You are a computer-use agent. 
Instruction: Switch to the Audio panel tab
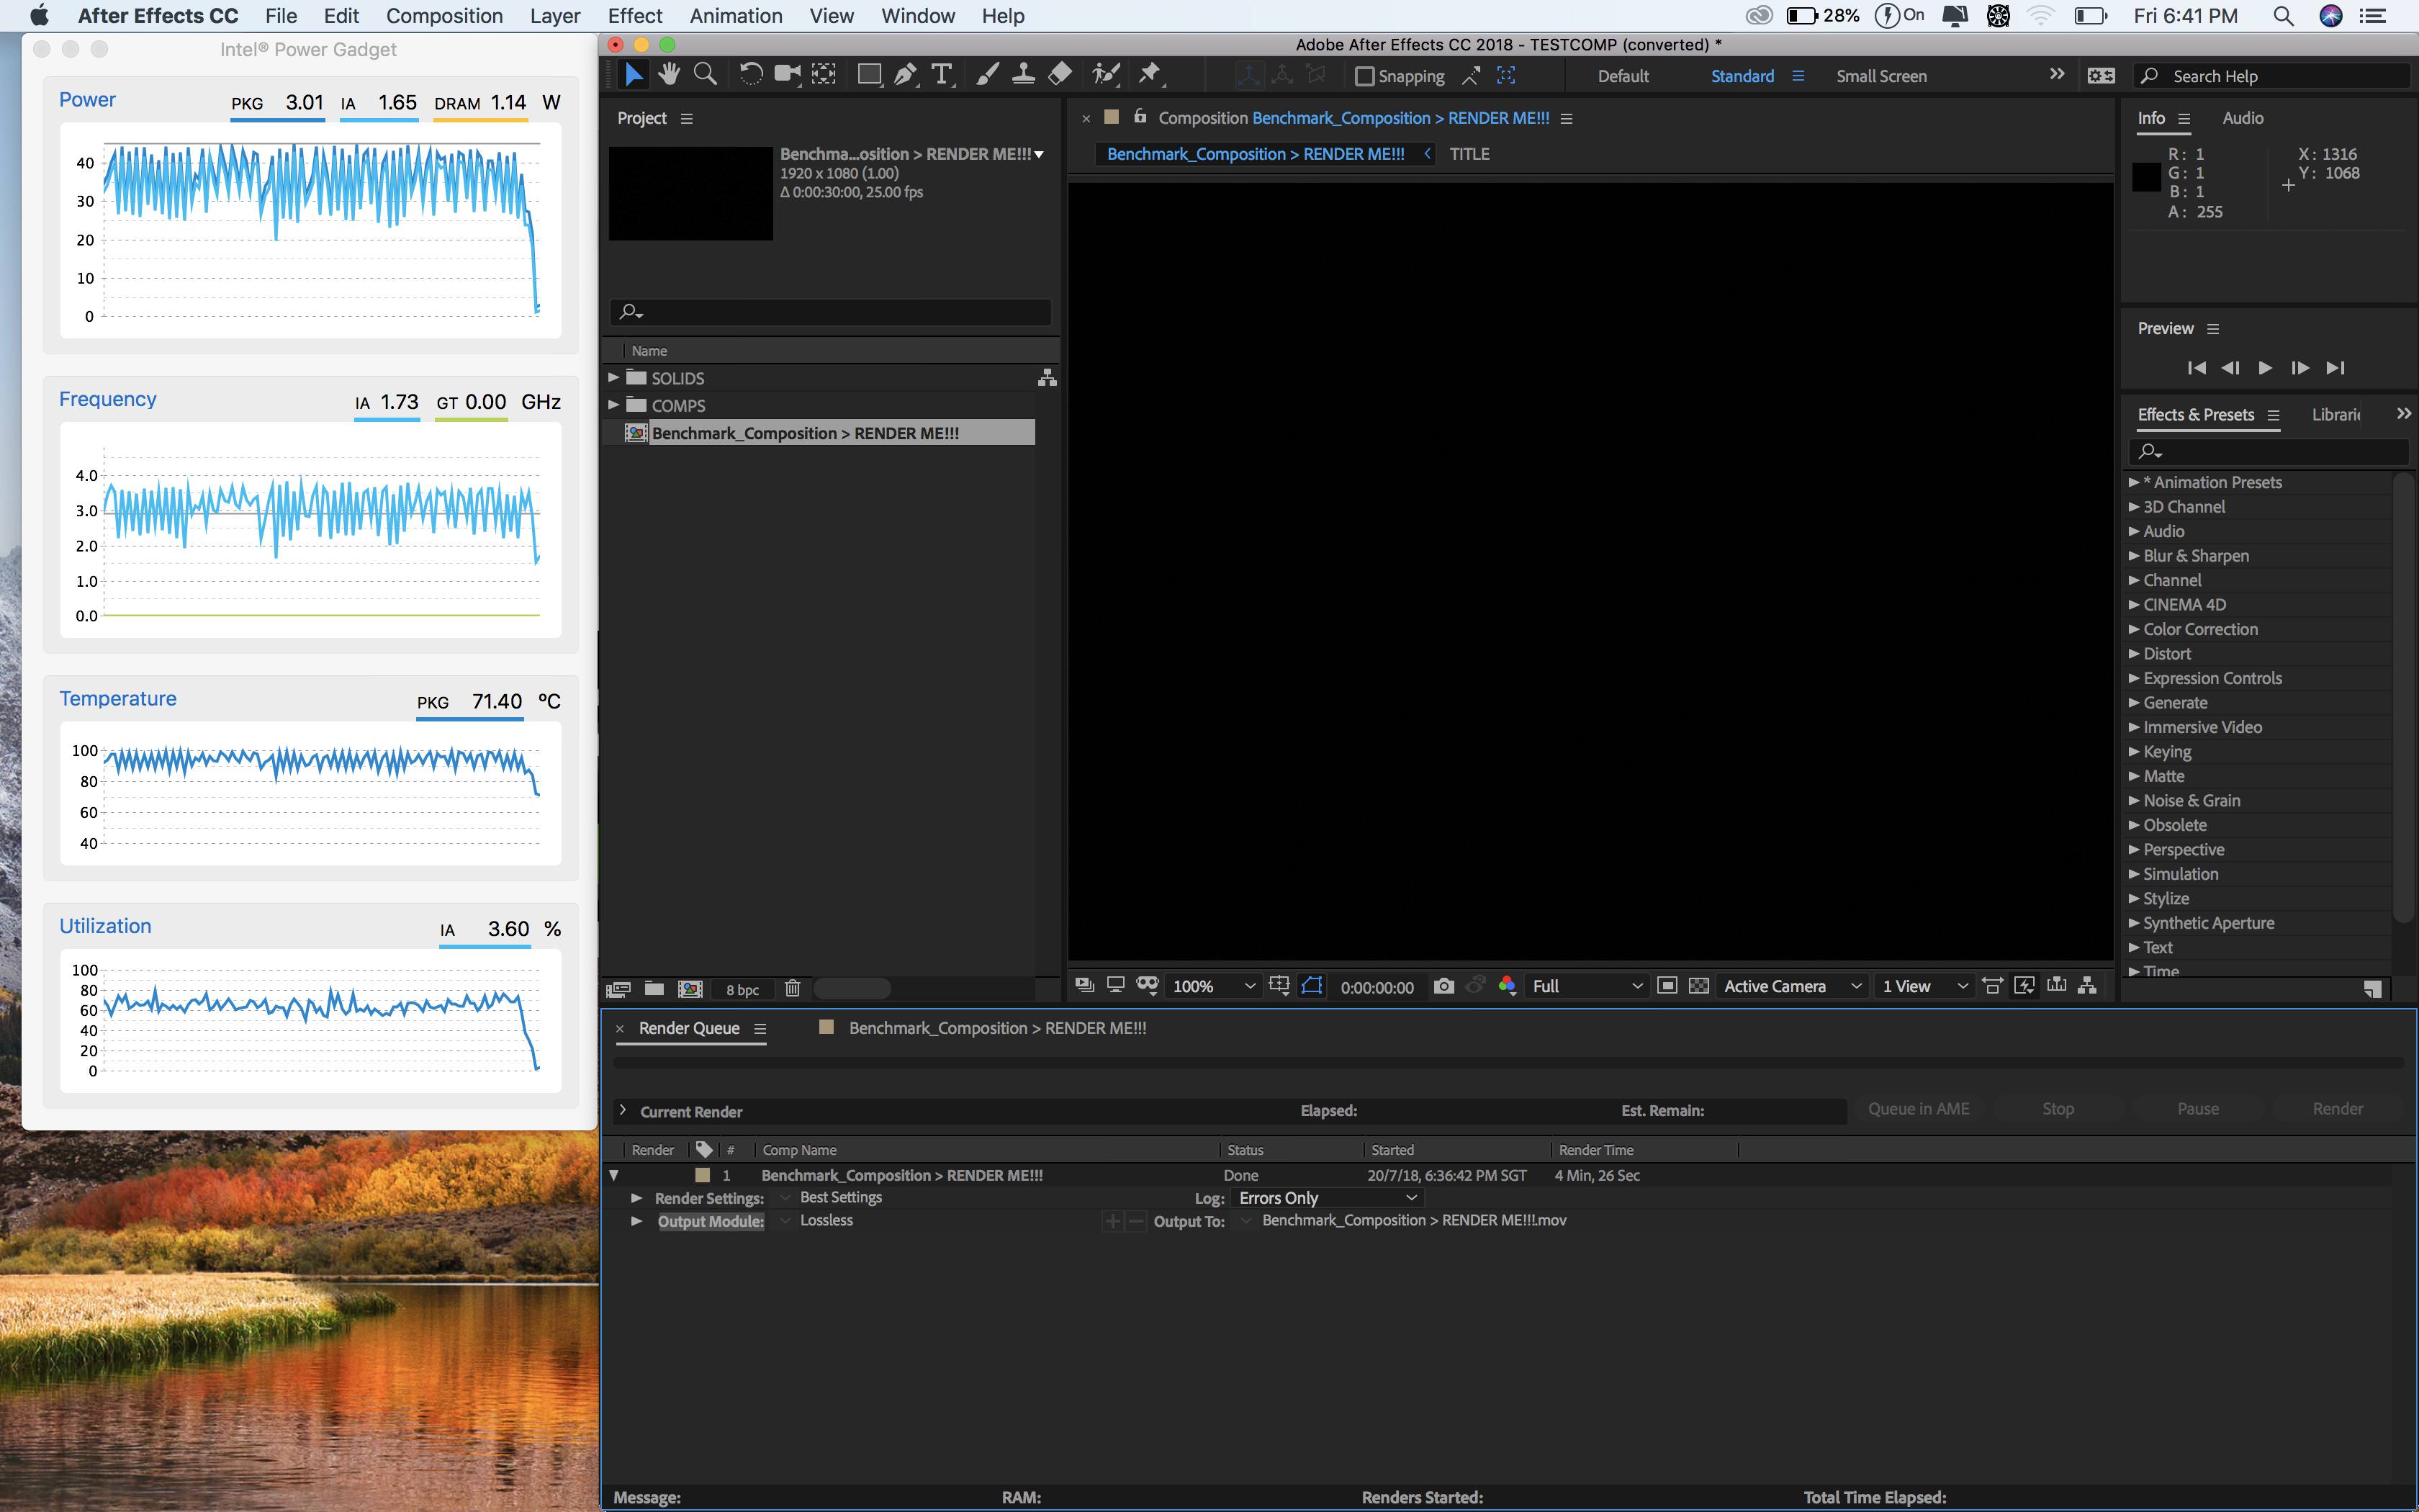click(x=2242, y=118)
